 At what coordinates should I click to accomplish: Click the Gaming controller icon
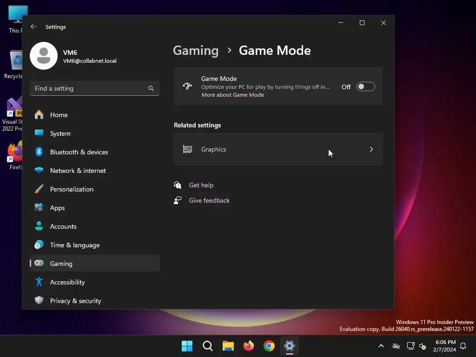tap(39, 263)
